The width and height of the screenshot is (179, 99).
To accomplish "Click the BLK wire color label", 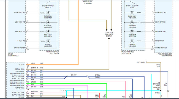I will (x=33, y=96).
